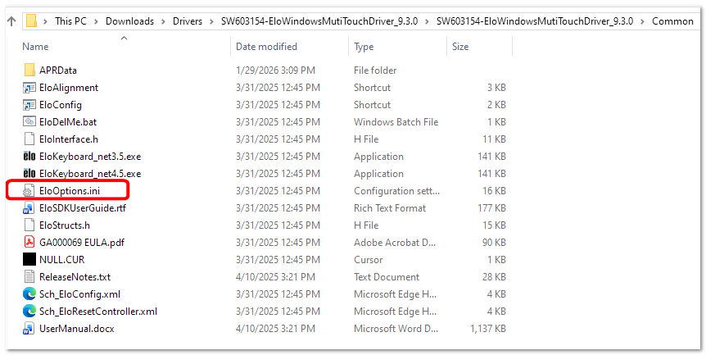
Task: Select the APRData folder name
Action: [x=57, y=71]
